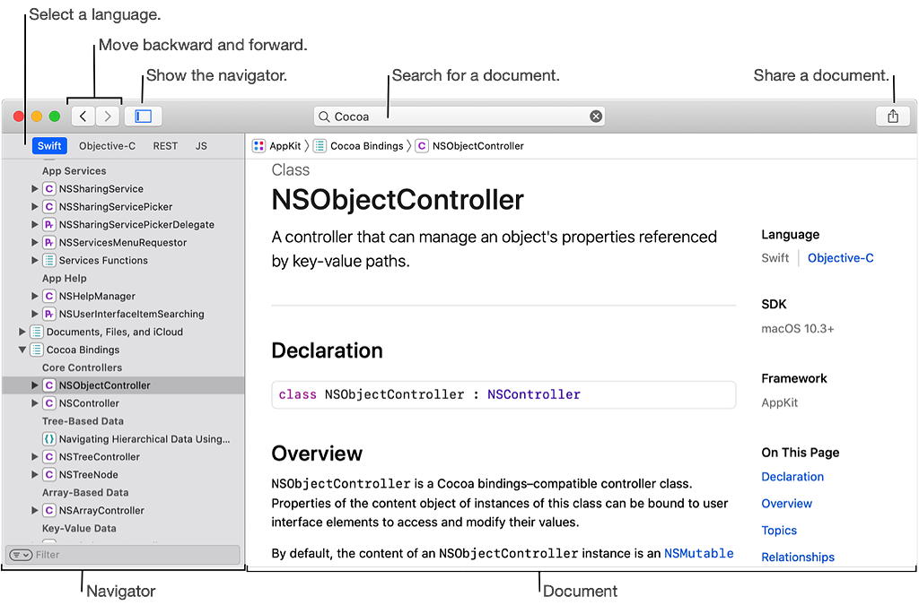The height and width of the screenshot is (605, 919).
Task: Click the NSObjectController breadcrumb class icon
Action: (x=422, y=146)
